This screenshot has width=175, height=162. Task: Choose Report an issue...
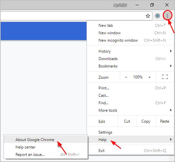(x=46, y=155)
